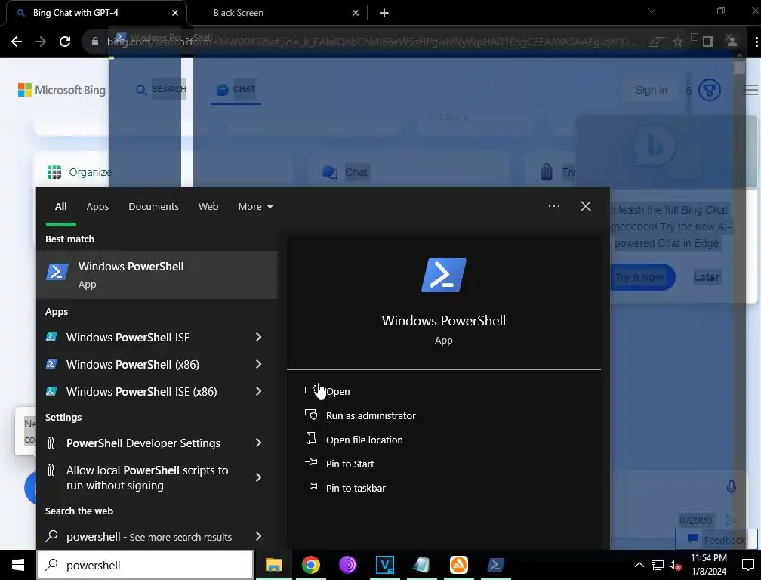
Task: Click Sign in on Bing
Action: click(651, 90)
